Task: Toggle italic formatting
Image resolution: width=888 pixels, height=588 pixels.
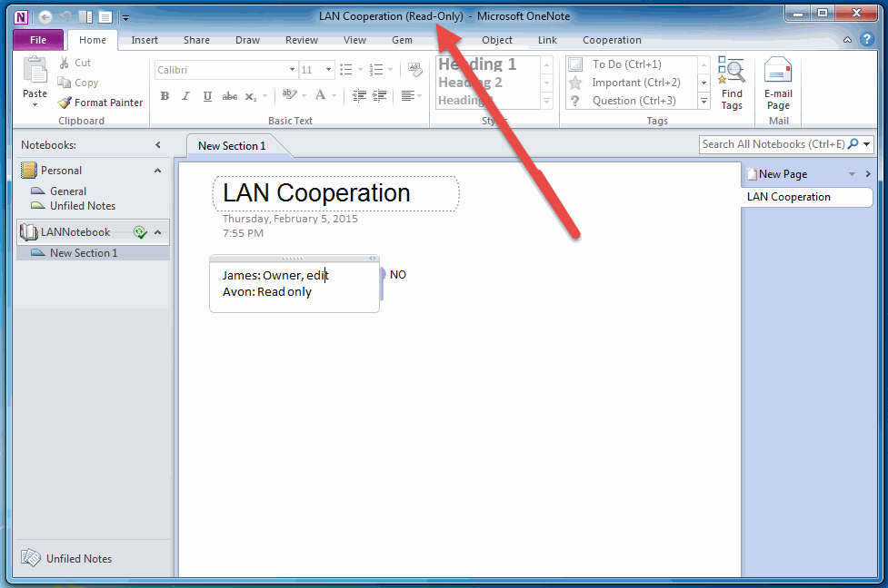Action: 185,96
